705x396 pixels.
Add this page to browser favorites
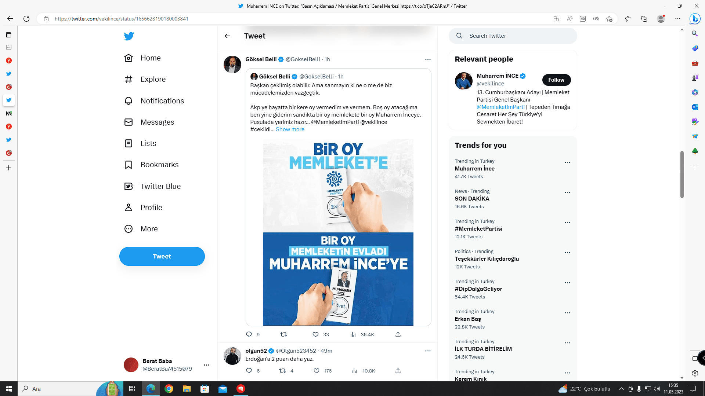tap(609, 19)
